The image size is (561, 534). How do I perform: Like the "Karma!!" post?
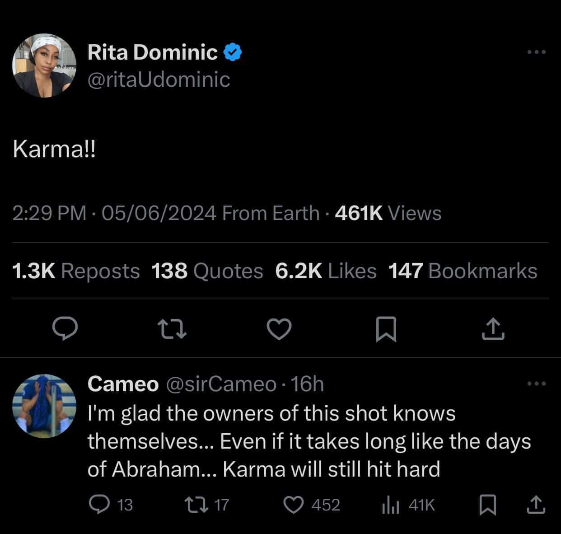click(x=279, y=329)
